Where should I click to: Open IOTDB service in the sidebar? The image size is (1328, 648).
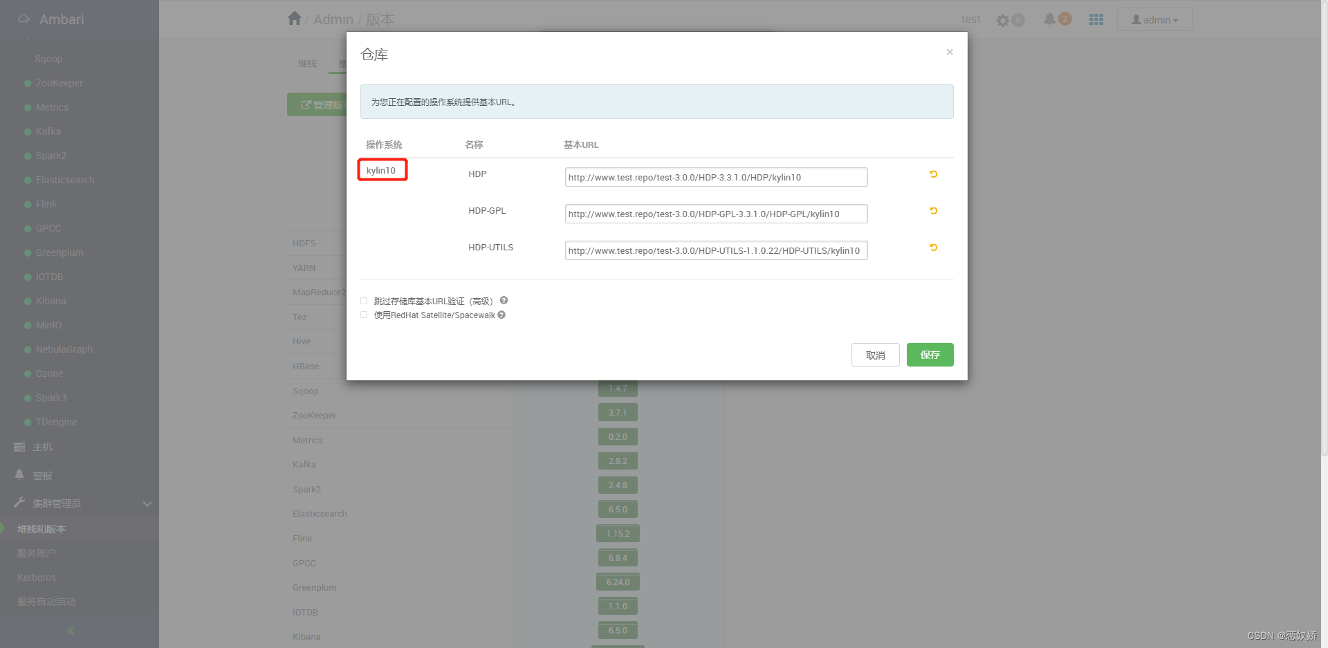click(49, 277)
